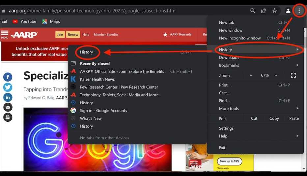
Task: Click the page scrollbar down arrow
Action: click(304, 168)
